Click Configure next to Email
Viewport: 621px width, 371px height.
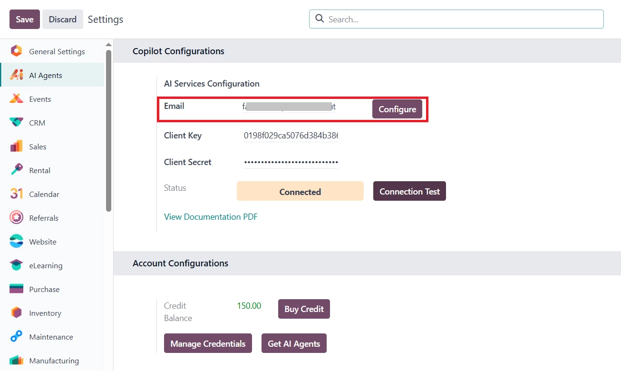(x=397, y=109)
